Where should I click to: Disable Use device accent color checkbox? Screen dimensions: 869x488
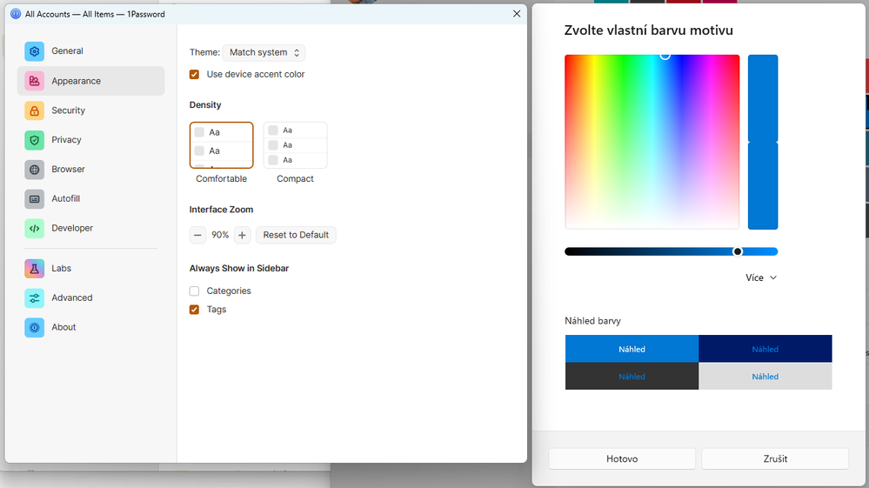[x=195, y=75]
